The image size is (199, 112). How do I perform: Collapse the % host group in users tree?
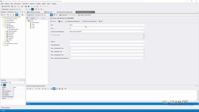tap(27, 21)
